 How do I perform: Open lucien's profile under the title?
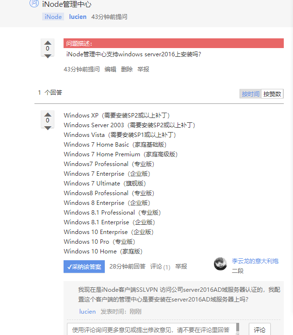(78, 17)
